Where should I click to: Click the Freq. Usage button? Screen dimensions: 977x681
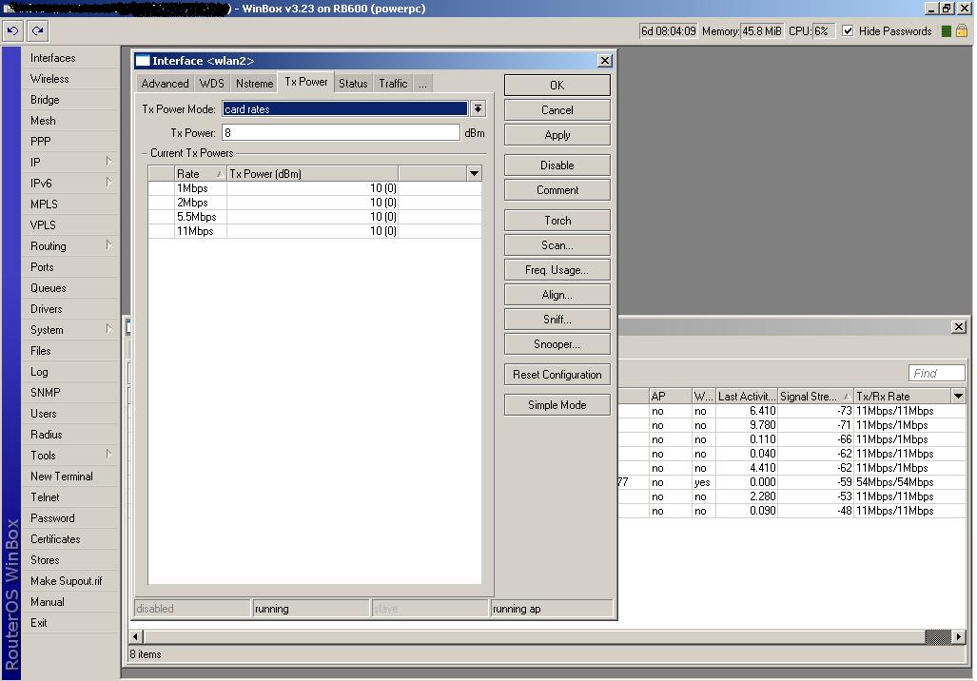557,270
